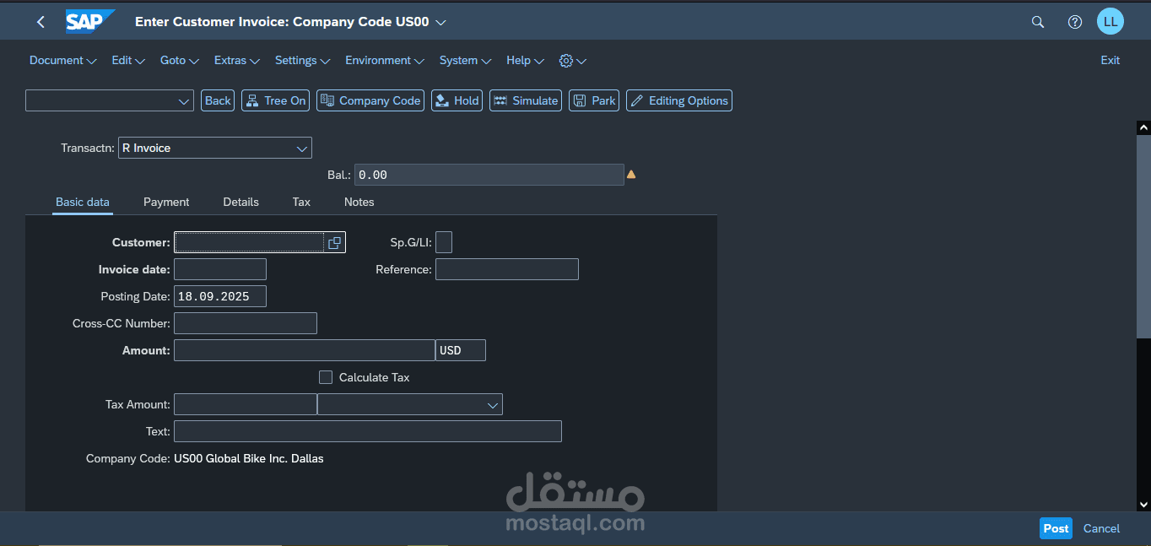Open the Environment menu
Screen dimensions: 1151x546
(385, 61)
